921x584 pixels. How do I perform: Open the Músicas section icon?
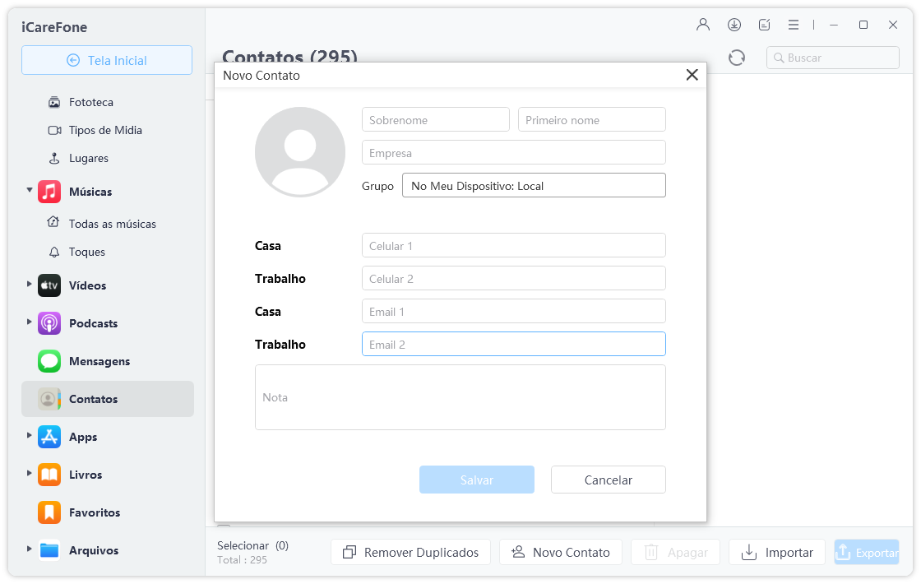49,192
